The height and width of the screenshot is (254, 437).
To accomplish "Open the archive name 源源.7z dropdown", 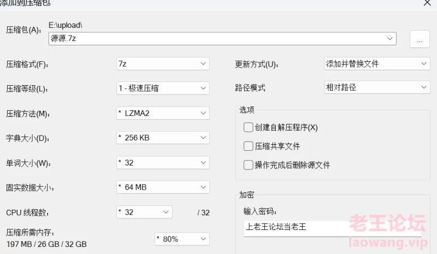I will point(390,38).
